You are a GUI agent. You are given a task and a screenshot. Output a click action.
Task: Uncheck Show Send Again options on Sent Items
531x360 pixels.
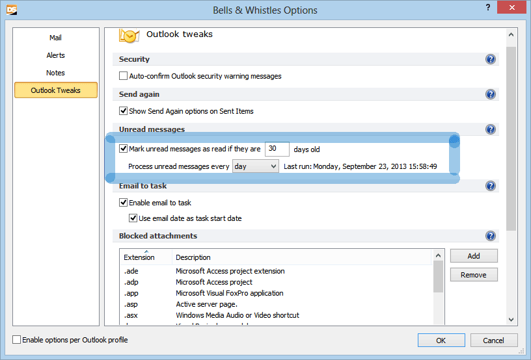coord(124,111)
